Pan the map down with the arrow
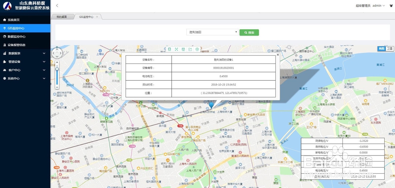395x188 pixels. [57, 57]
